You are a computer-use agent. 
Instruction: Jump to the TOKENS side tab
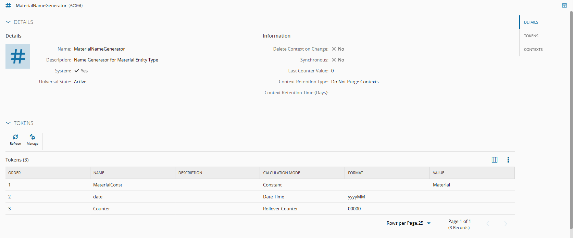(x=531, y=36)
